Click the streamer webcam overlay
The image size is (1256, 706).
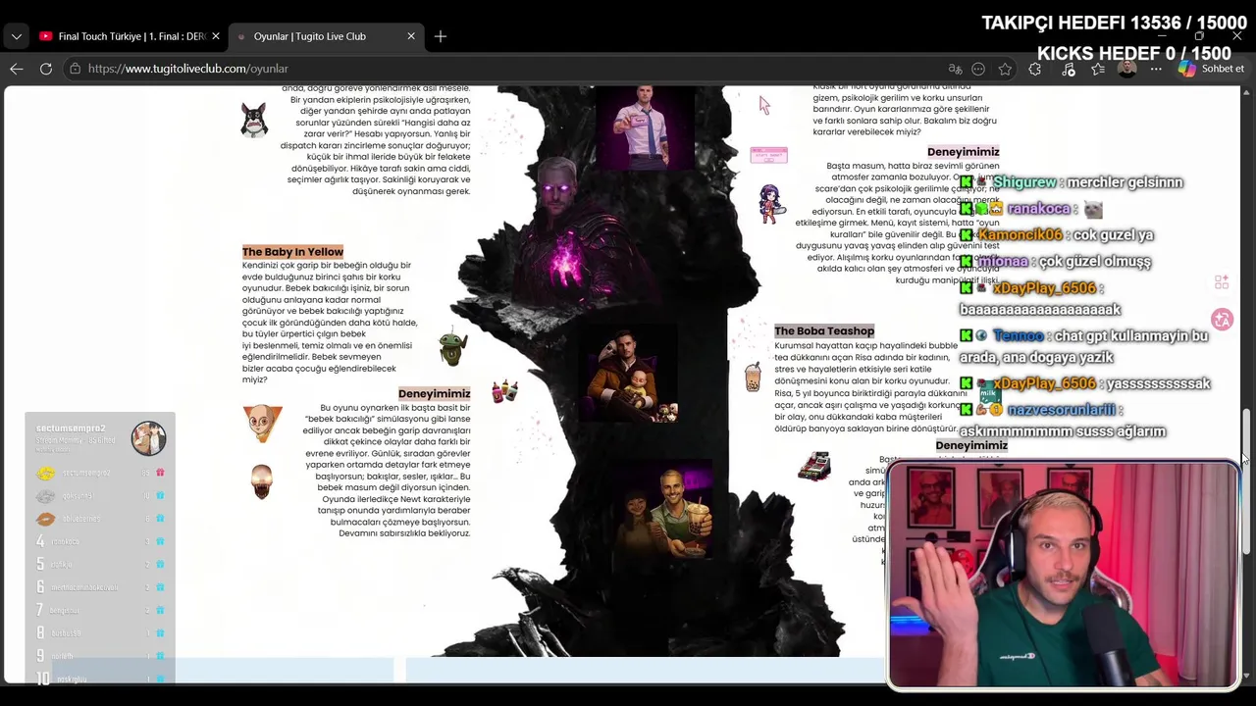[x=1063, y=576]
